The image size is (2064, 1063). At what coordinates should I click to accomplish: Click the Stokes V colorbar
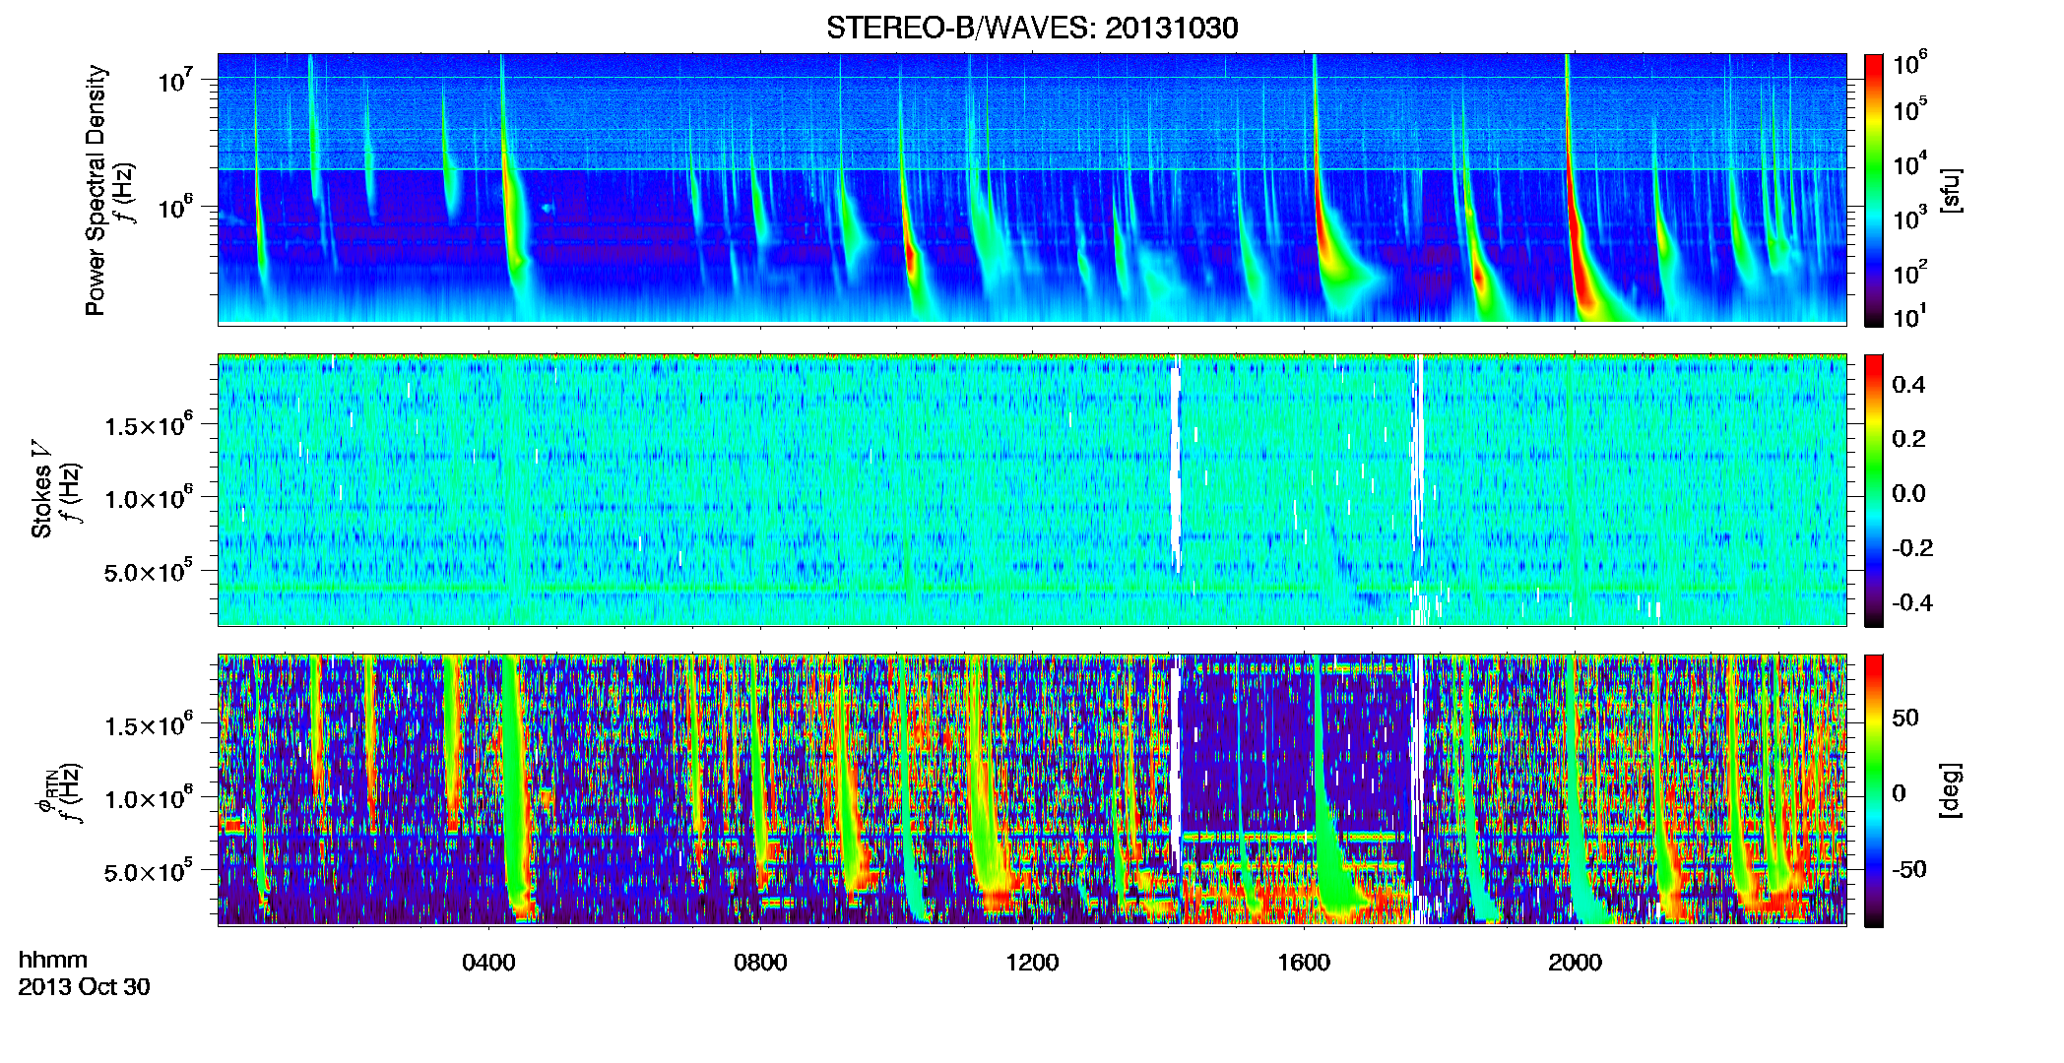pyautogui.click(x=1874, y=490)
